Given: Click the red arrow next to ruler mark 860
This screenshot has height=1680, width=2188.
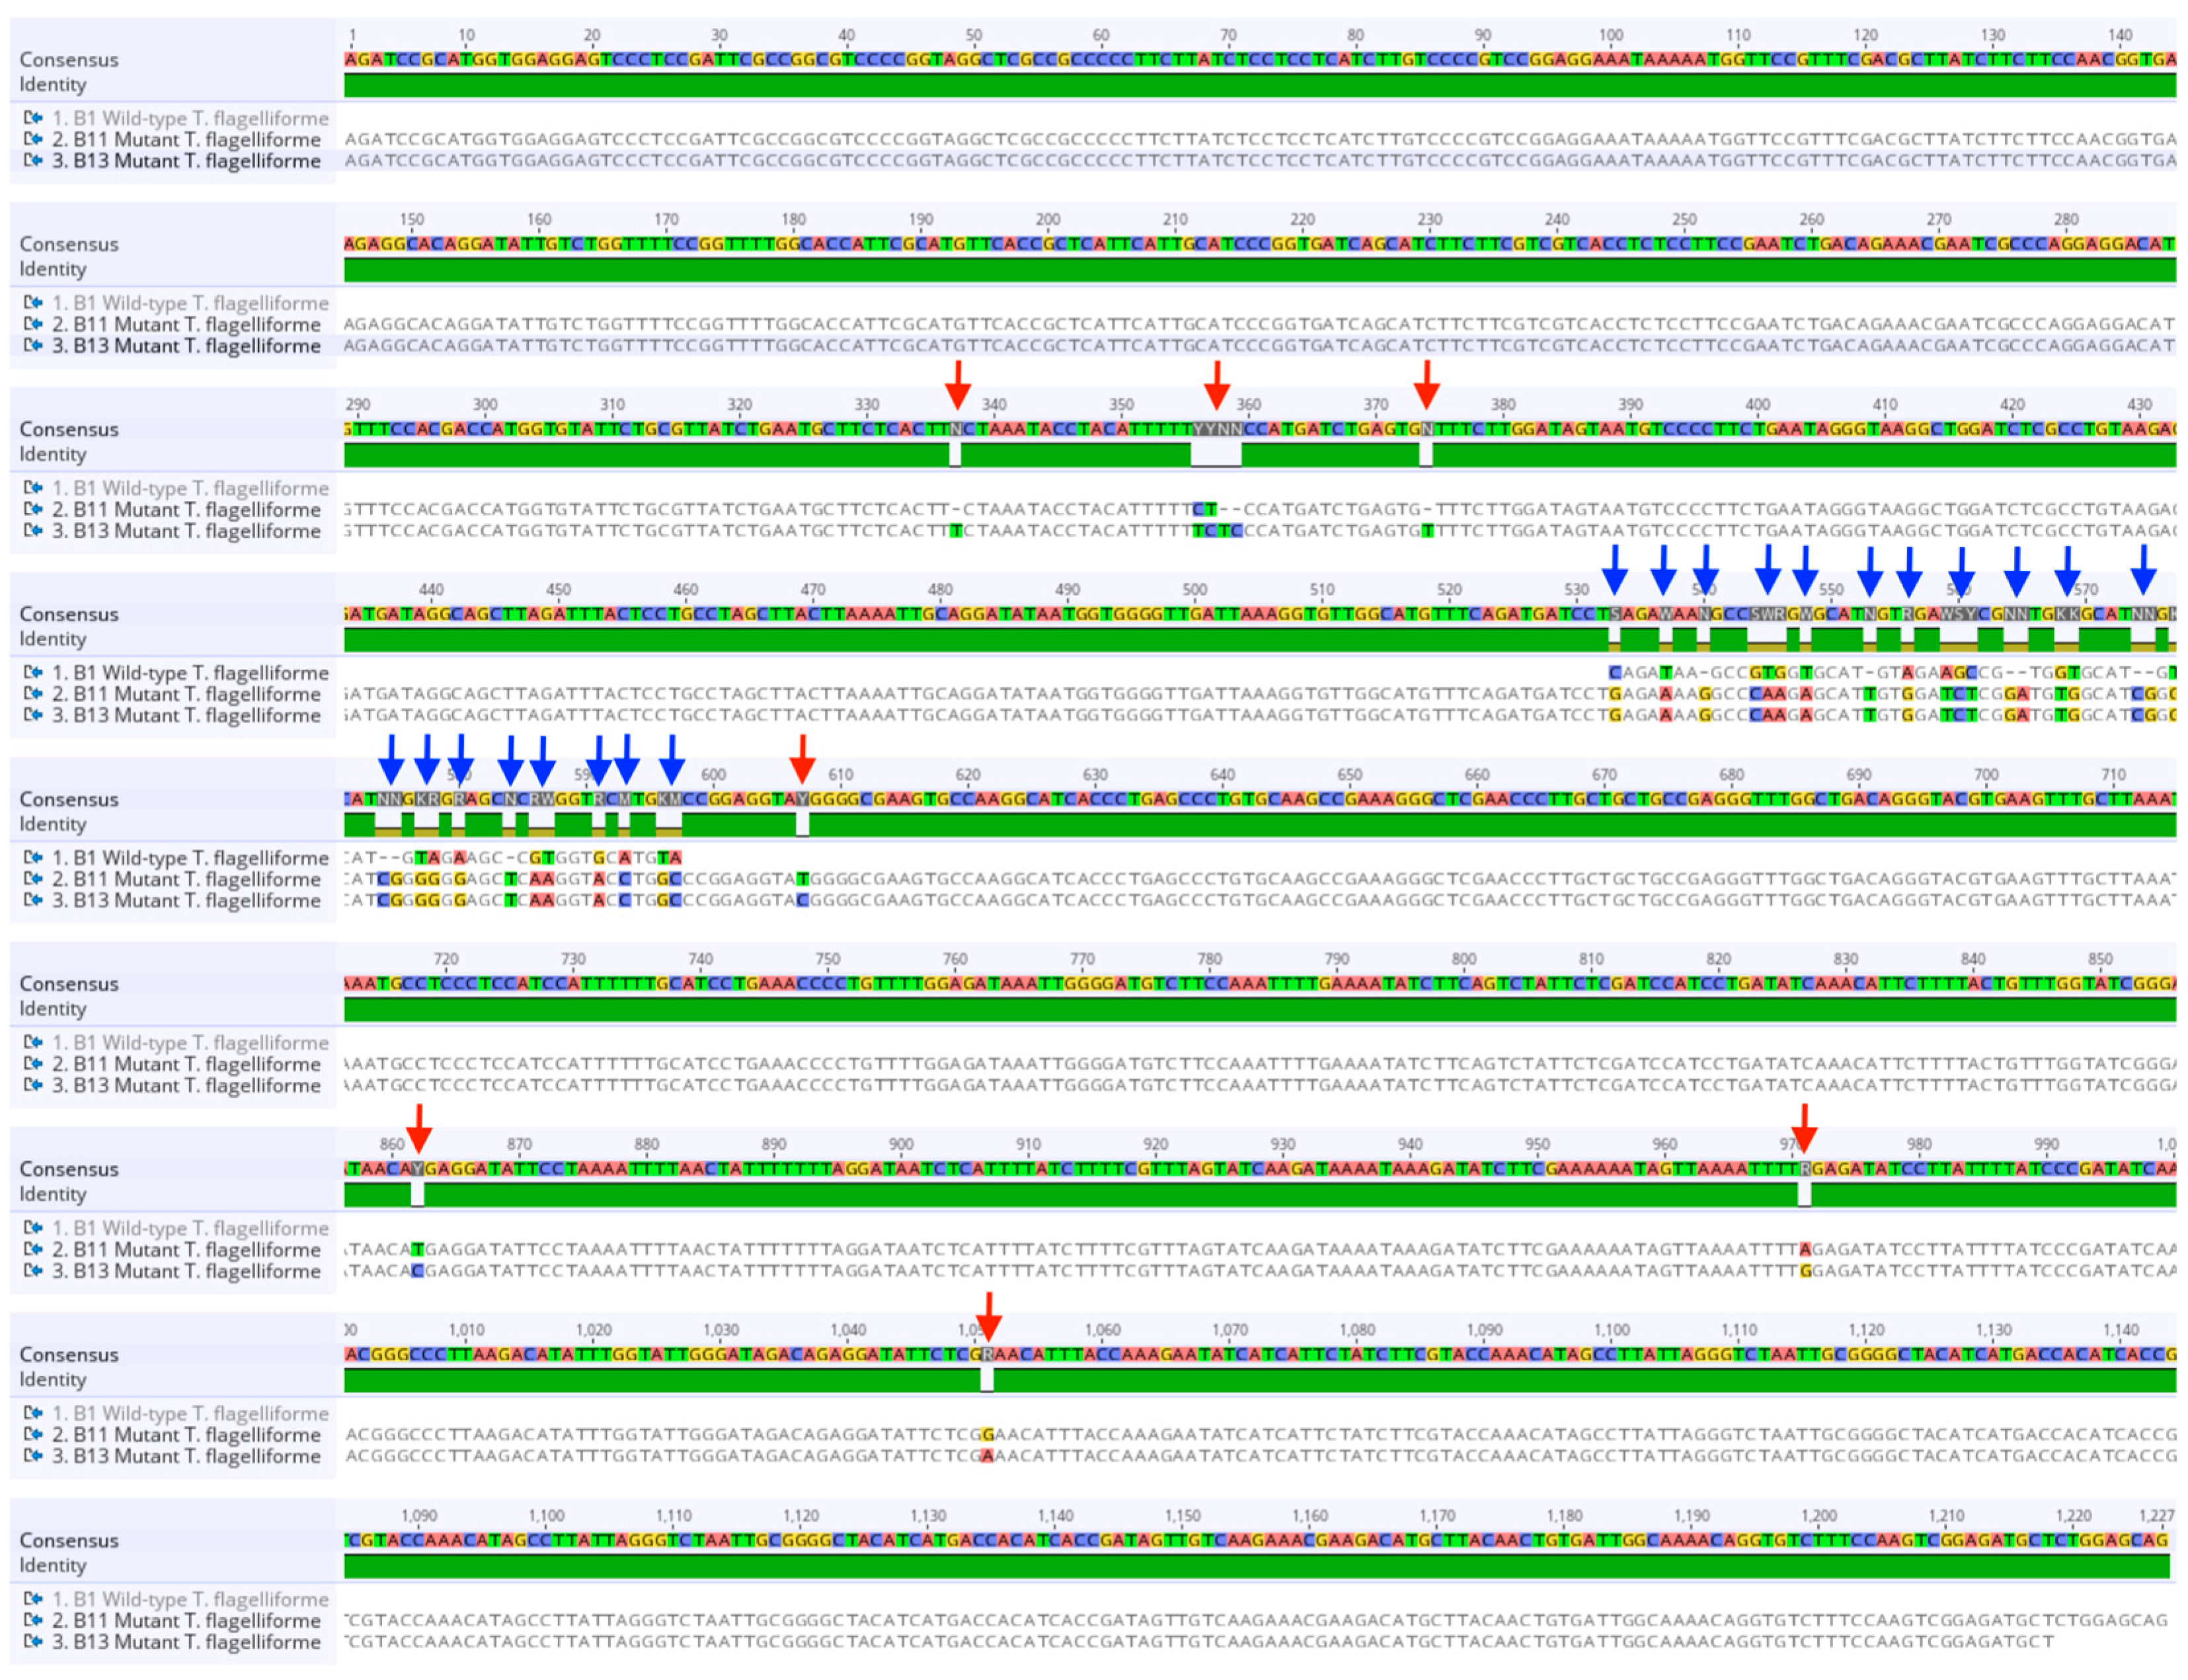Looking at the screenshot, I should pyautogui.click(x=419, y=1128).
